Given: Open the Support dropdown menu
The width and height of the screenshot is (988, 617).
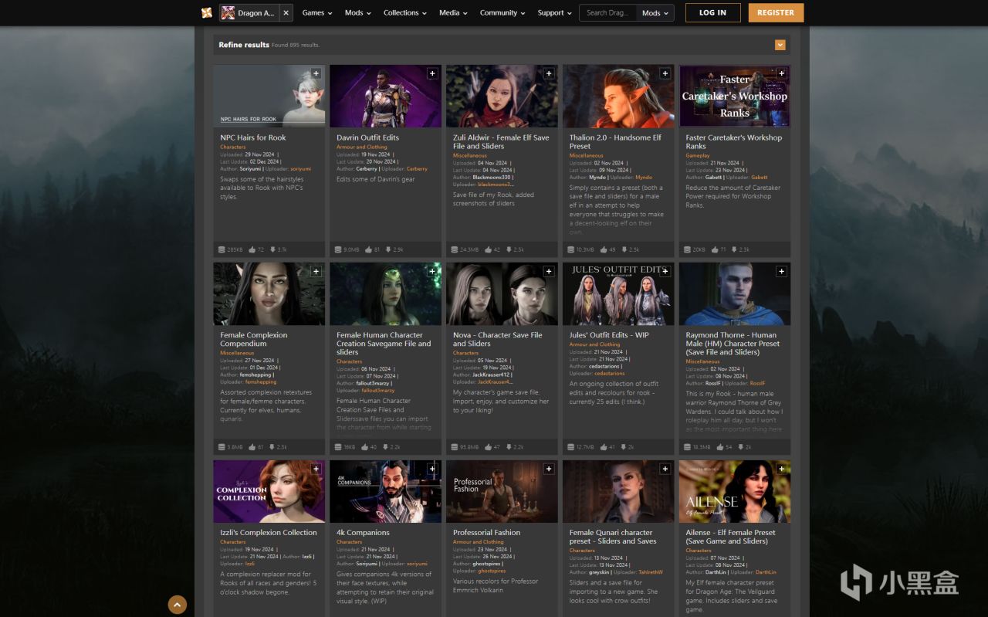Looking at the screenshot, I should [555, 13].
